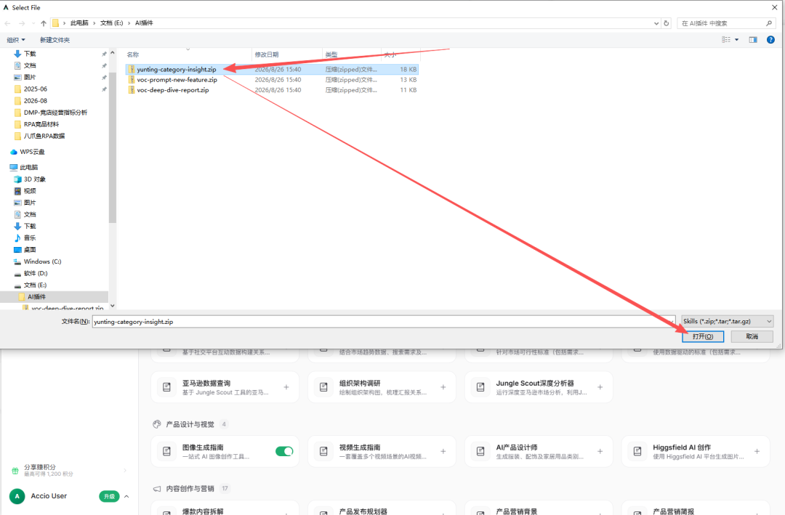This screenshot has width=785, height=515.
Task: Click the WPS云盘 cloud icon
Action: click(x=14, y=152)
